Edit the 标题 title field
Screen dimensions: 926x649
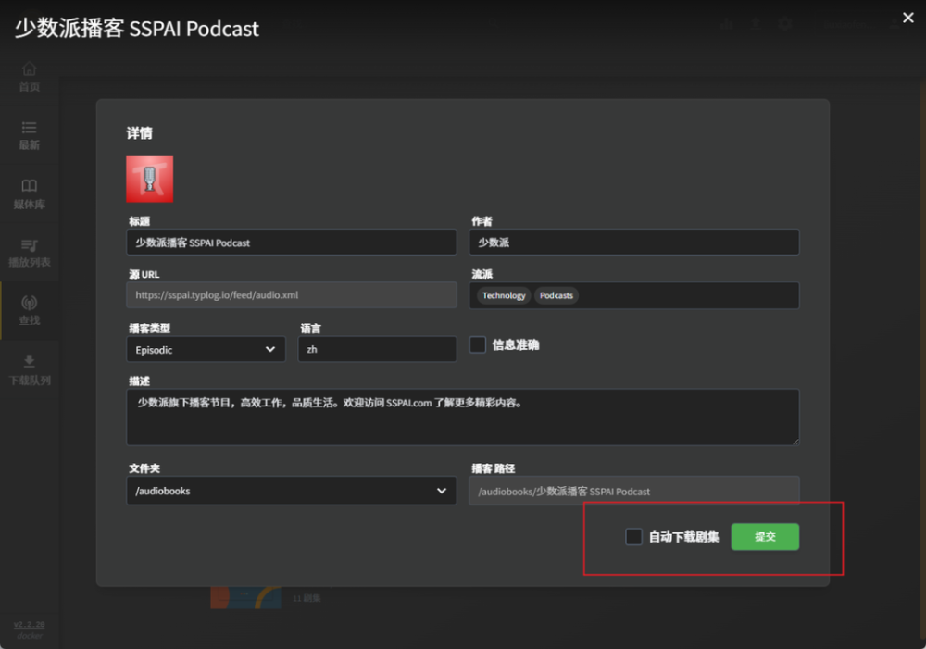(x=291, y=243)
